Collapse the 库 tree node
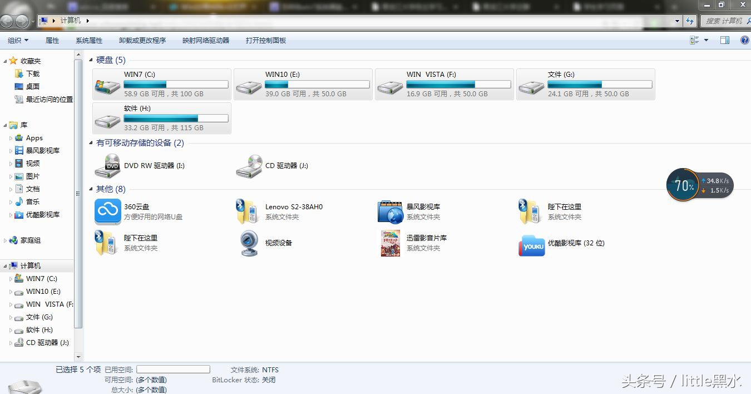The width and height of the screenshot is (751, 394). coord(5,125)
